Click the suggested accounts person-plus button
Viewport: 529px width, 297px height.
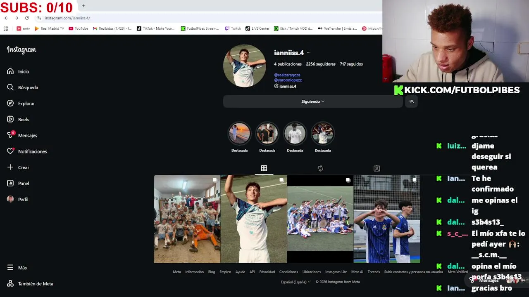click(411, 101)
